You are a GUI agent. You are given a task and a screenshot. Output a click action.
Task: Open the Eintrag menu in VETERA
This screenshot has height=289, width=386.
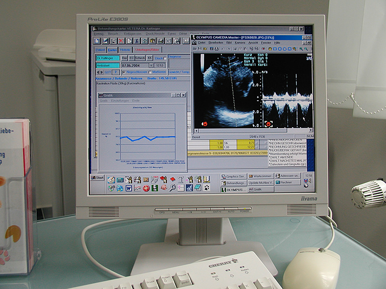click(99, 34)
